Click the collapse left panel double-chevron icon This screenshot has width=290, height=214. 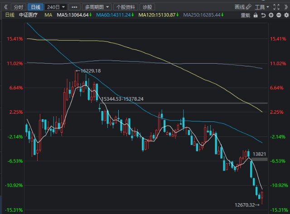point(5,7)
